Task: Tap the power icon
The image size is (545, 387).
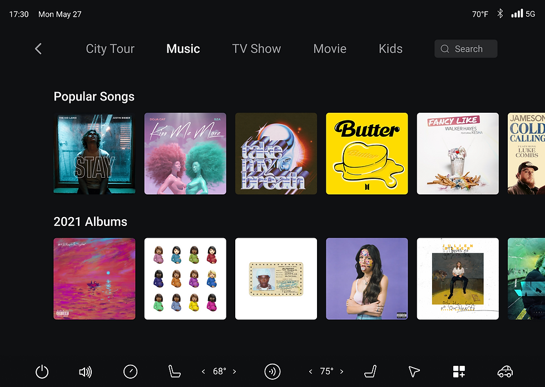Action: coord(42,371)
